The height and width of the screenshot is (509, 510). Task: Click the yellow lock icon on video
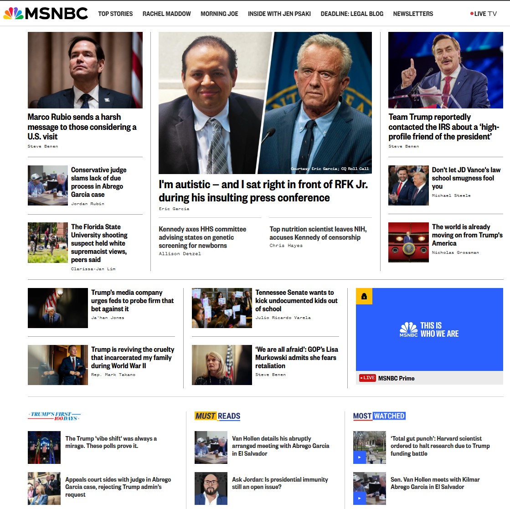tap(364, 296)
